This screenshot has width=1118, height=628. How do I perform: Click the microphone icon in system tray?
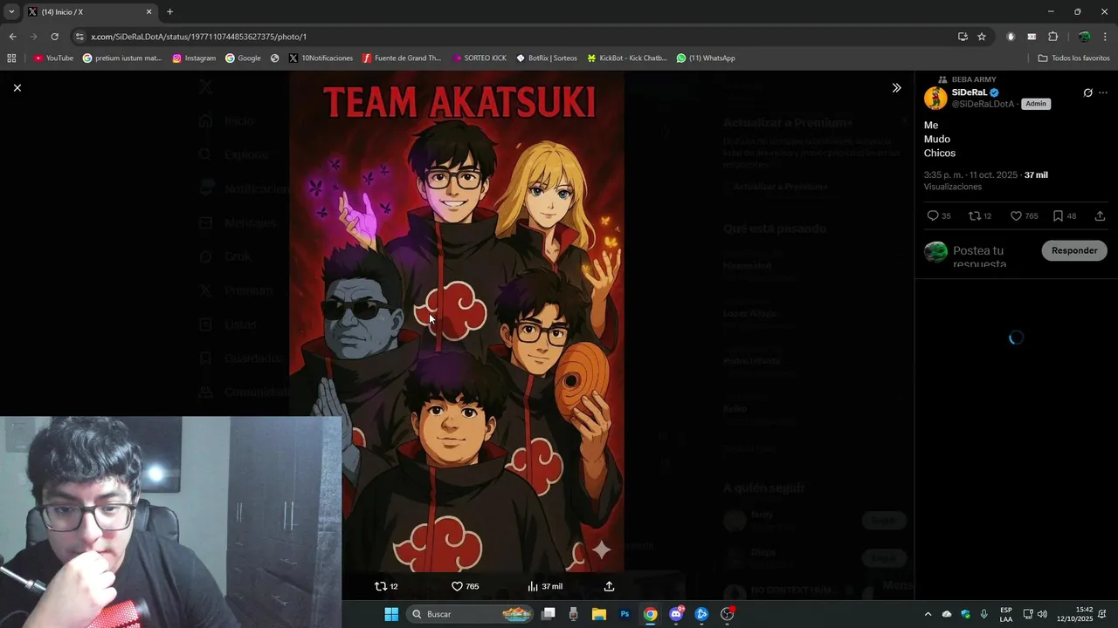(984, 614)
